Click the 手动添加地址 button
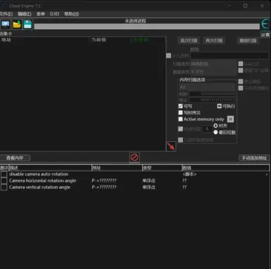271x269 pixels. pyautogui.click(x=254, y=158)
